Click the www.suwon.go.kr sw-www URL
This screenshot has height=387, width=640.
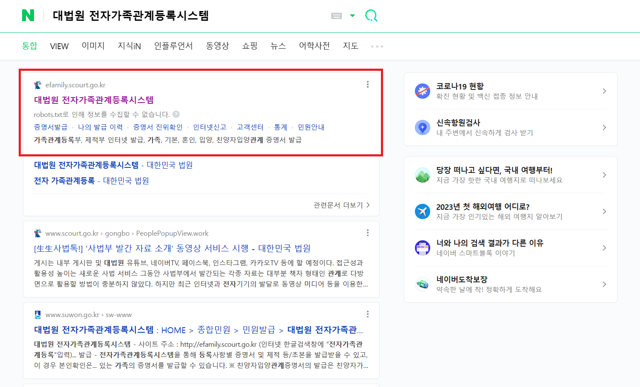click(x=88, y=315)
